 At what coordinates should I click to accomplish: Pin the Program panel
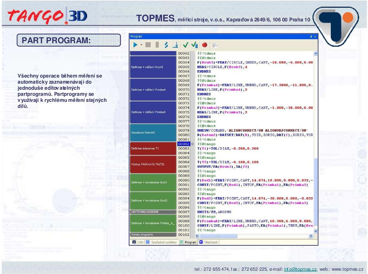(311, 37)
